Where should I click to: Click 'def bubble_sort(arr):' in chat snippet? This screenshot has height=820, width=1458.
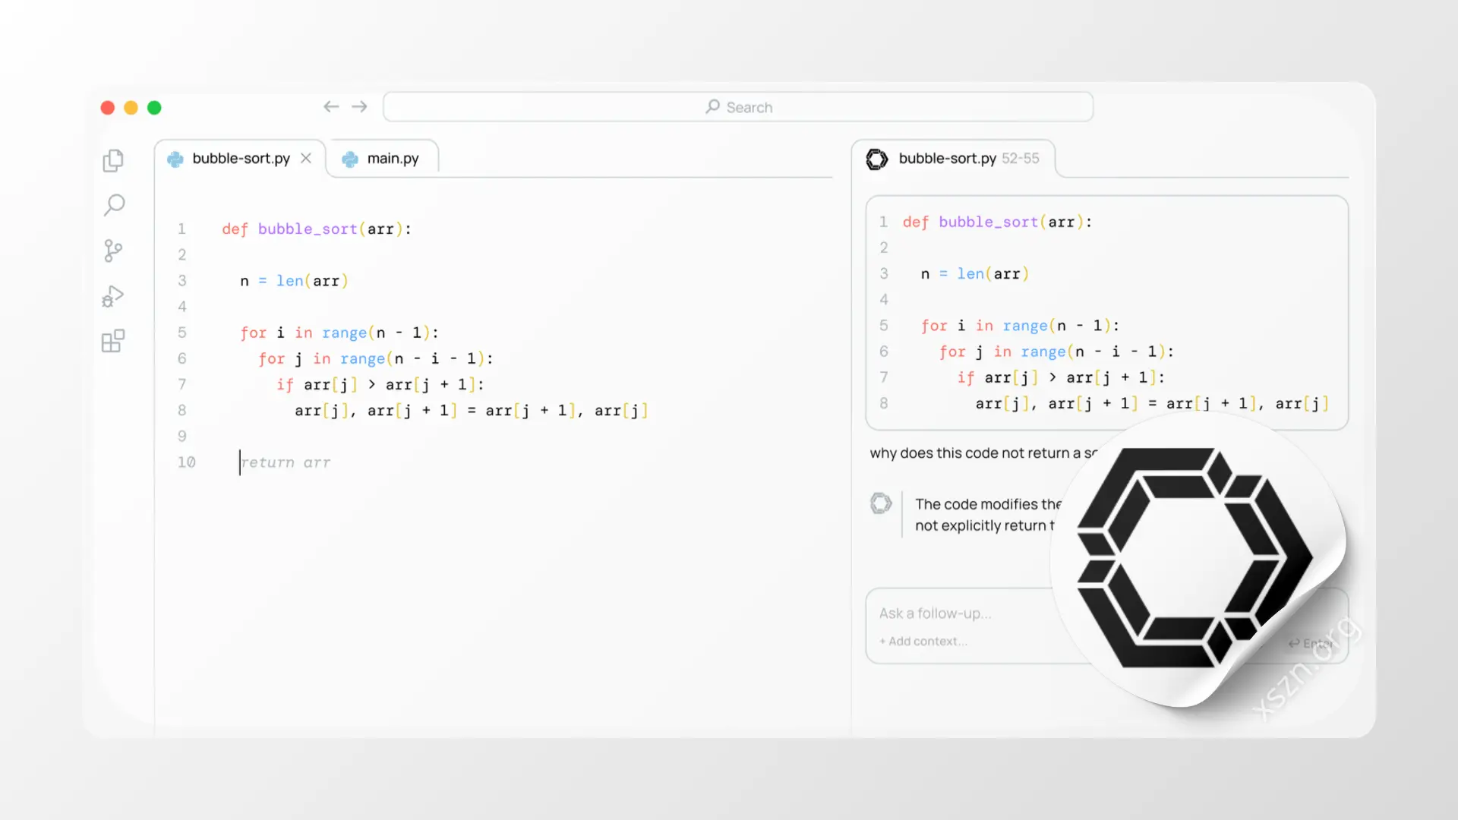click(x=997, y=222)
